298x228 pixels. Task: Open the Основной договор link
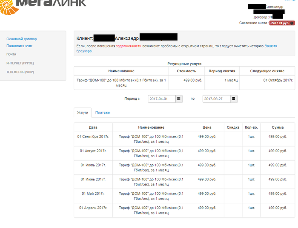[x=22, y=39]
